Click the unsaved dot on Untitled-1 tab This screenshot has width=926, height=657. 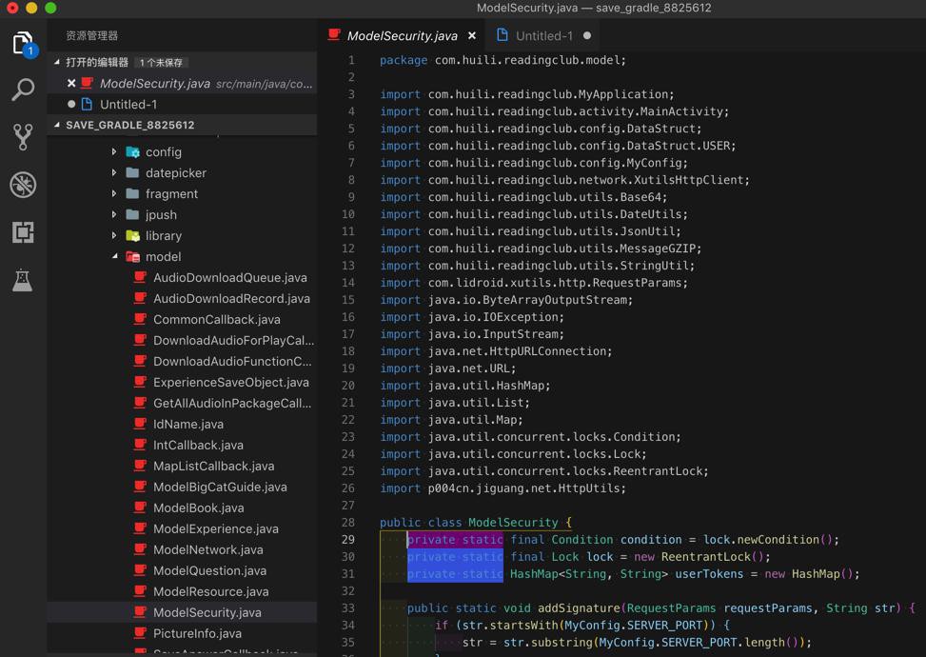[x=587, y=36]
